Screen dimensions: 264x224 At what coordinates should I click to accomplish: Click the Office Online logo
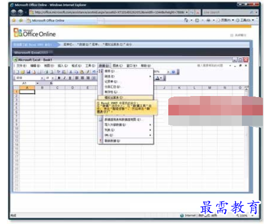(35, 33)
